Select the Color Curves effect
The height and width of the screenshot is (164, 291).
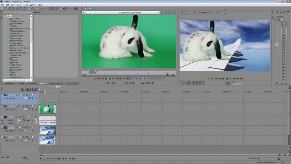point(17,50)
